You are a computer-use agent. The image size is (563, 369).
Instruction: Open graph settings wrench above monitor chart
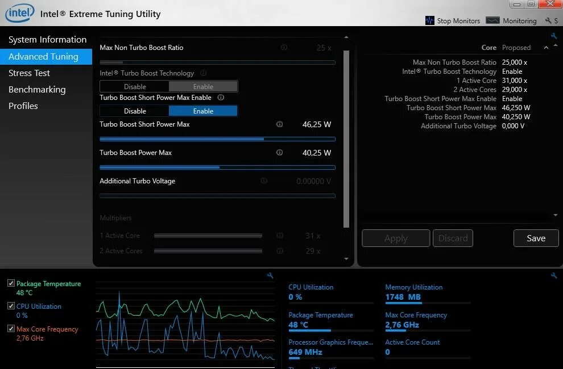click(x=270, y=275)
